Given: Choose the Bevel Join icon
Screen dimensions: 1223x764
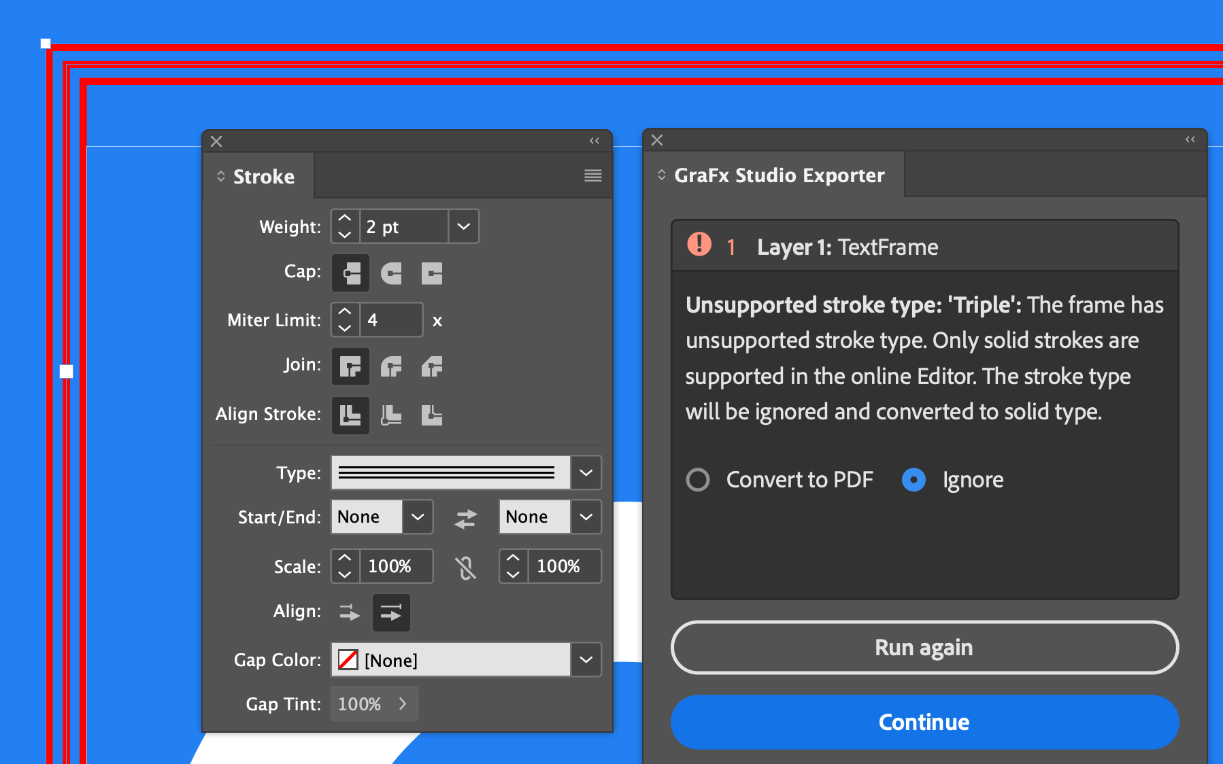Looking at the screenshot, I should [x=432, y=367].
